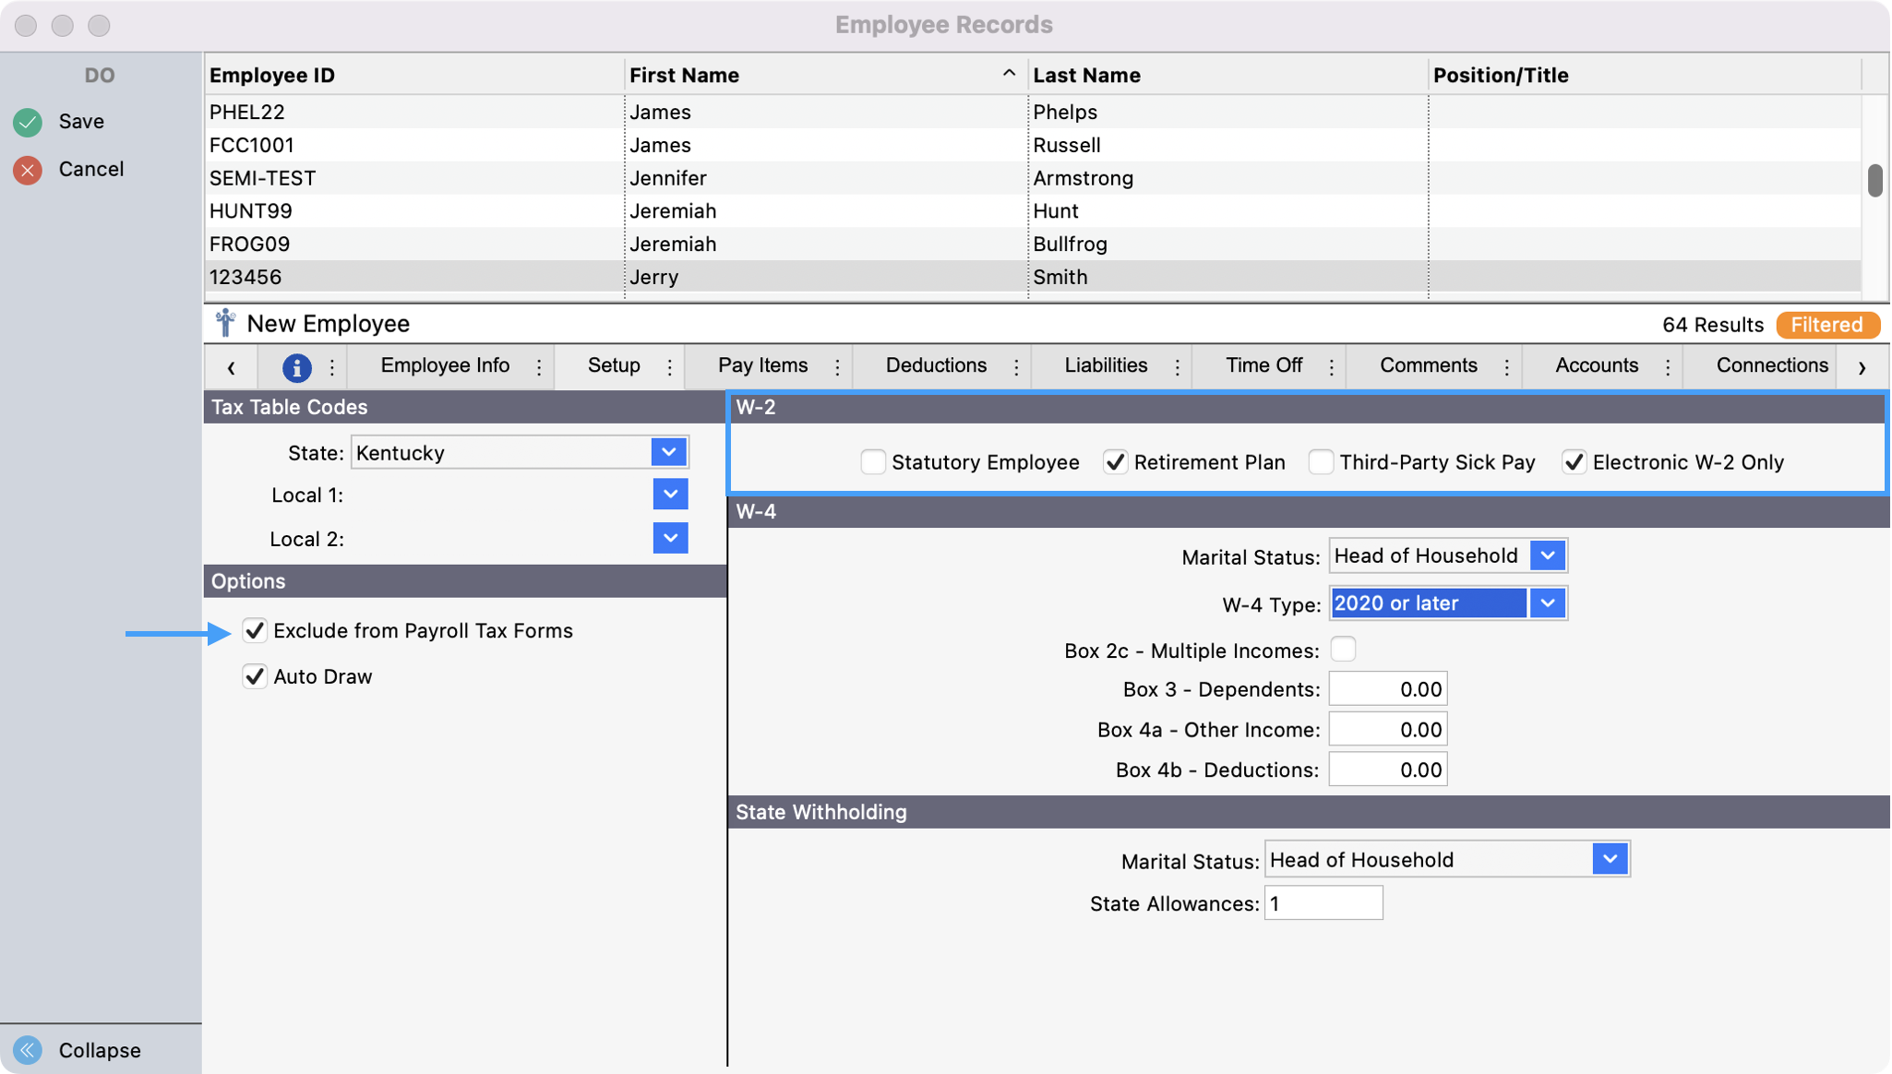1892x1074 pixels.
Task: Open the Local 1 dropdown arrow
Action: (x=670, y=495)
